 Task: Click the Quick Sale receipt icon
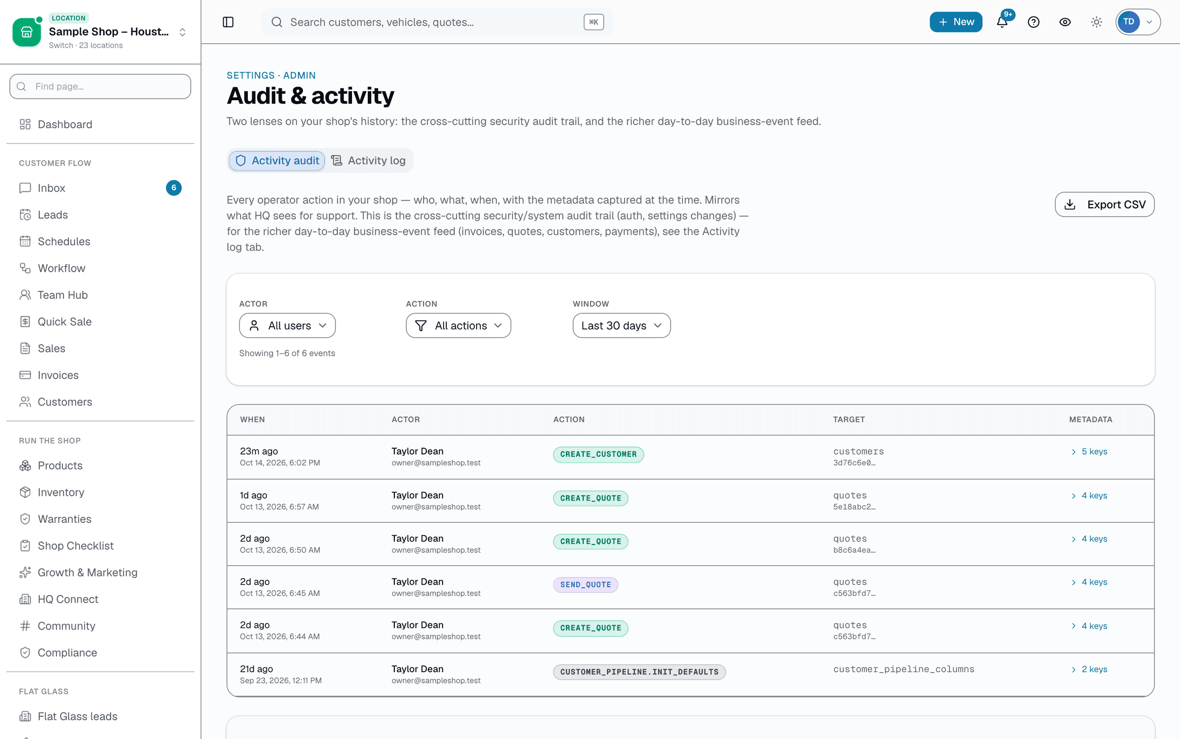click(25, 321)
